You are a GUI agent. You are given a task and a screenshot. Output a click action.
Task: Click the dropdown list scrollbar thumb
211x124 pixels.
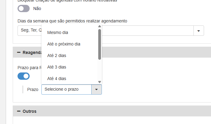click(99, 44)
